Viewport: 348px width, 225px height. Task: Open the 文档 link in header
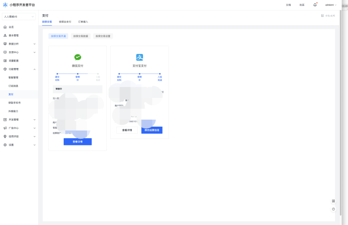pos(288,5)
